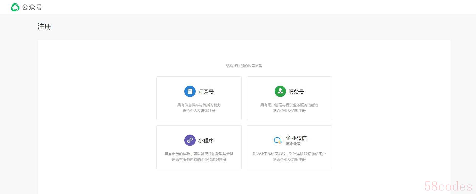Click 适合企业及组织注册 under 企业微信

289,160
